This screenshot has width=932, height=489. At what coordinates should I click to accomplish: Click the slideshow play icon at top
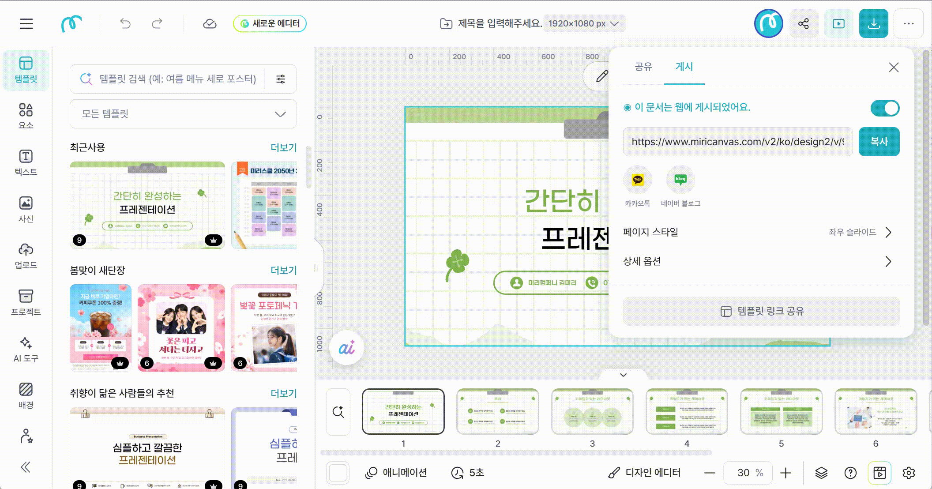[x=838, y=23]
